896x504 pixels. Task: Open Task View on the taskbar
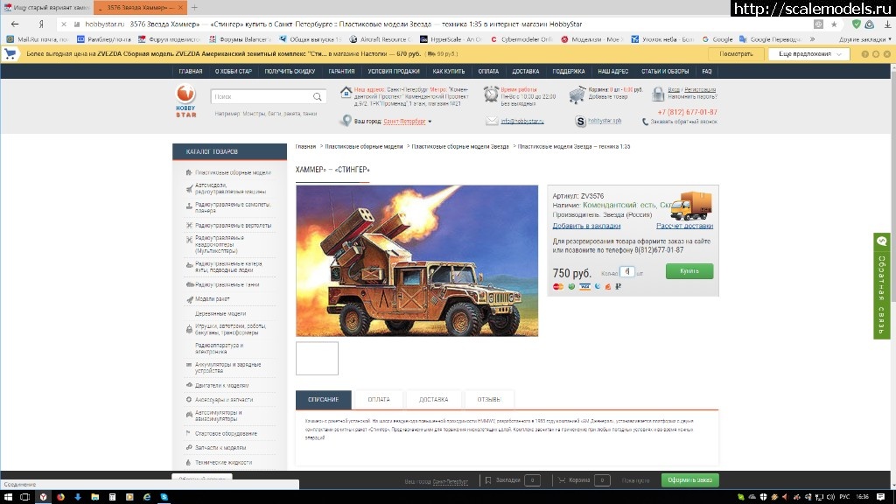[25, 497]
